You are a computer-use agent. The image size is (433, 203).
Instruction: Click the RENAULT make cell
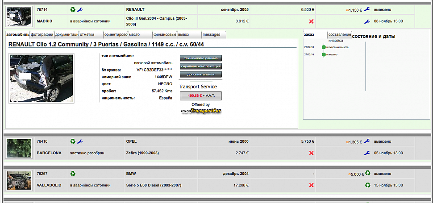[161, 9]
